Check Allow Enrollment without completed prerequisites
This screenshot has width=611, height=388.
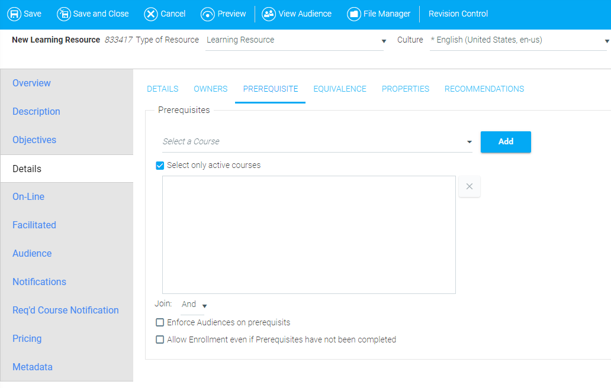tap(160, 340)
